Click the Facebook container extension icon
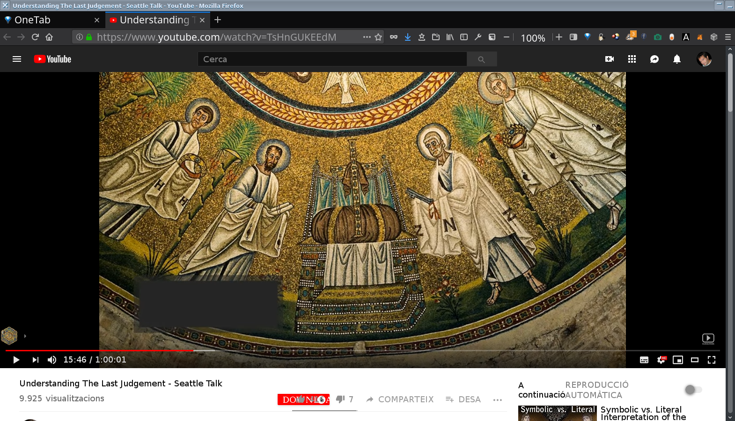Image resolution: width=735 pixels, height=421 pixels. [x=644, y=37]
